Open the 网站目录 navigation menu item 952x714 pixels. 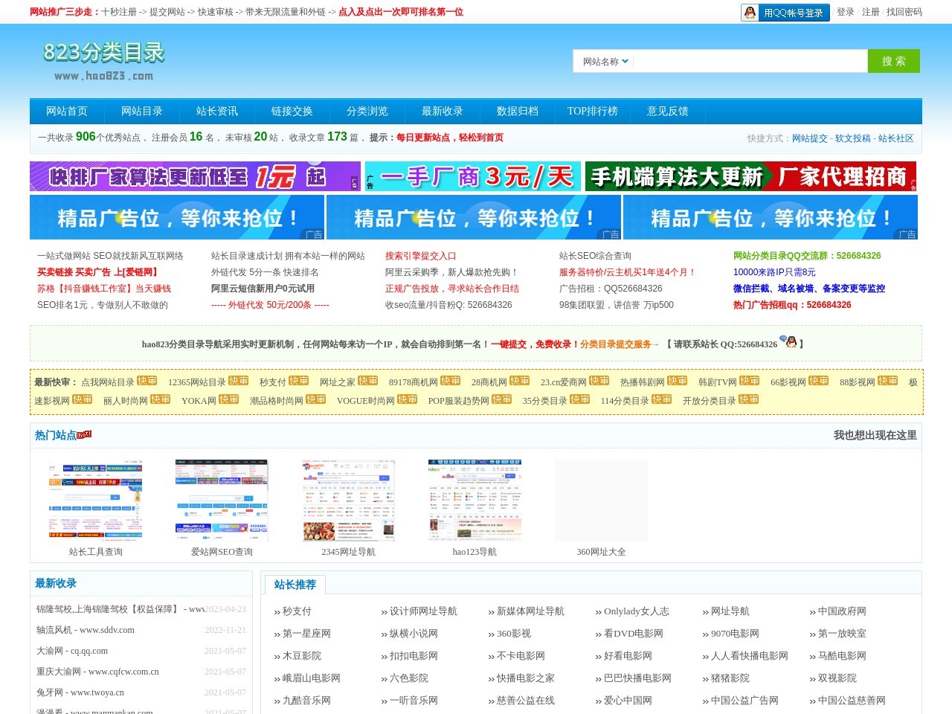click(x=141, y=112)
